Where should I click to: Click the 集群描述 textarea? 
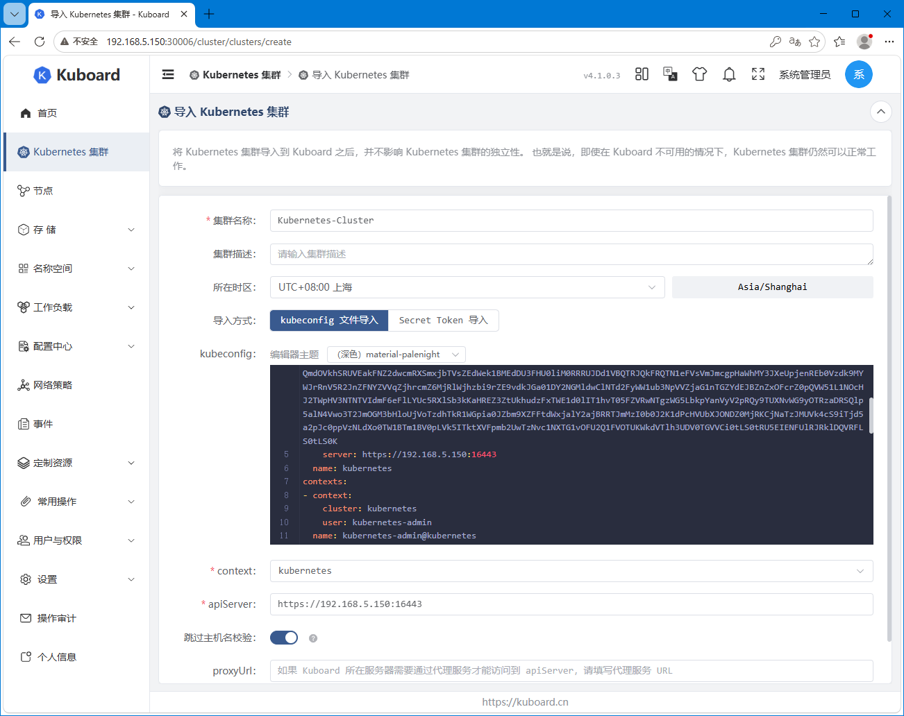click(x=571, y=254)
